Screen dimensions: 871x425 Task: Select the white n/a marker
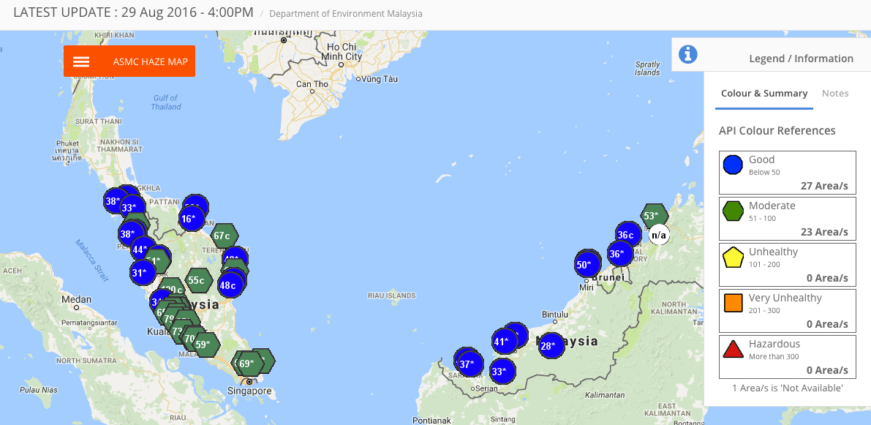659,235
